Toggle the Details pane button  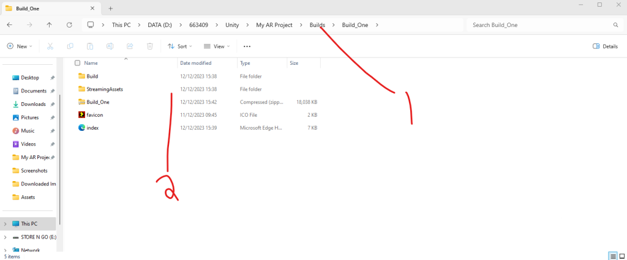605,46
